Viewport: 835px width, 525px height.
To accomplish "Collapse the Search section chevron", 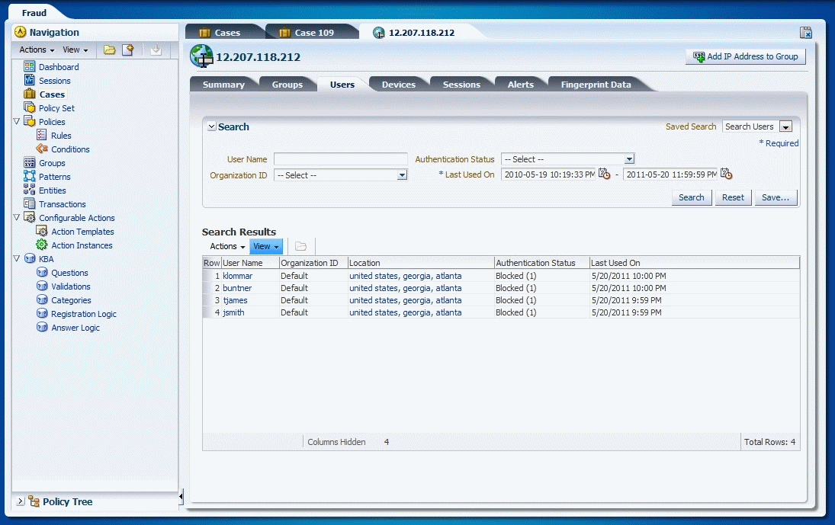I will pos(211,126).
